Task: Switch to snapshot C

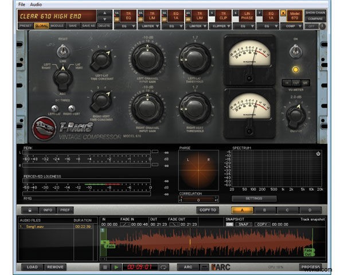Action: pos(287,210)
